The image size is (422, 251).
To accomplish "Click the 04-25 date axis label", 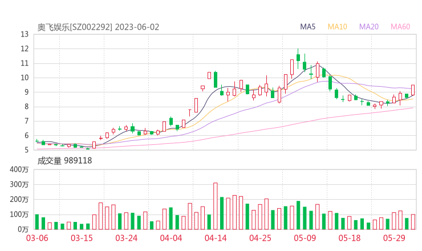I will 260,238.
